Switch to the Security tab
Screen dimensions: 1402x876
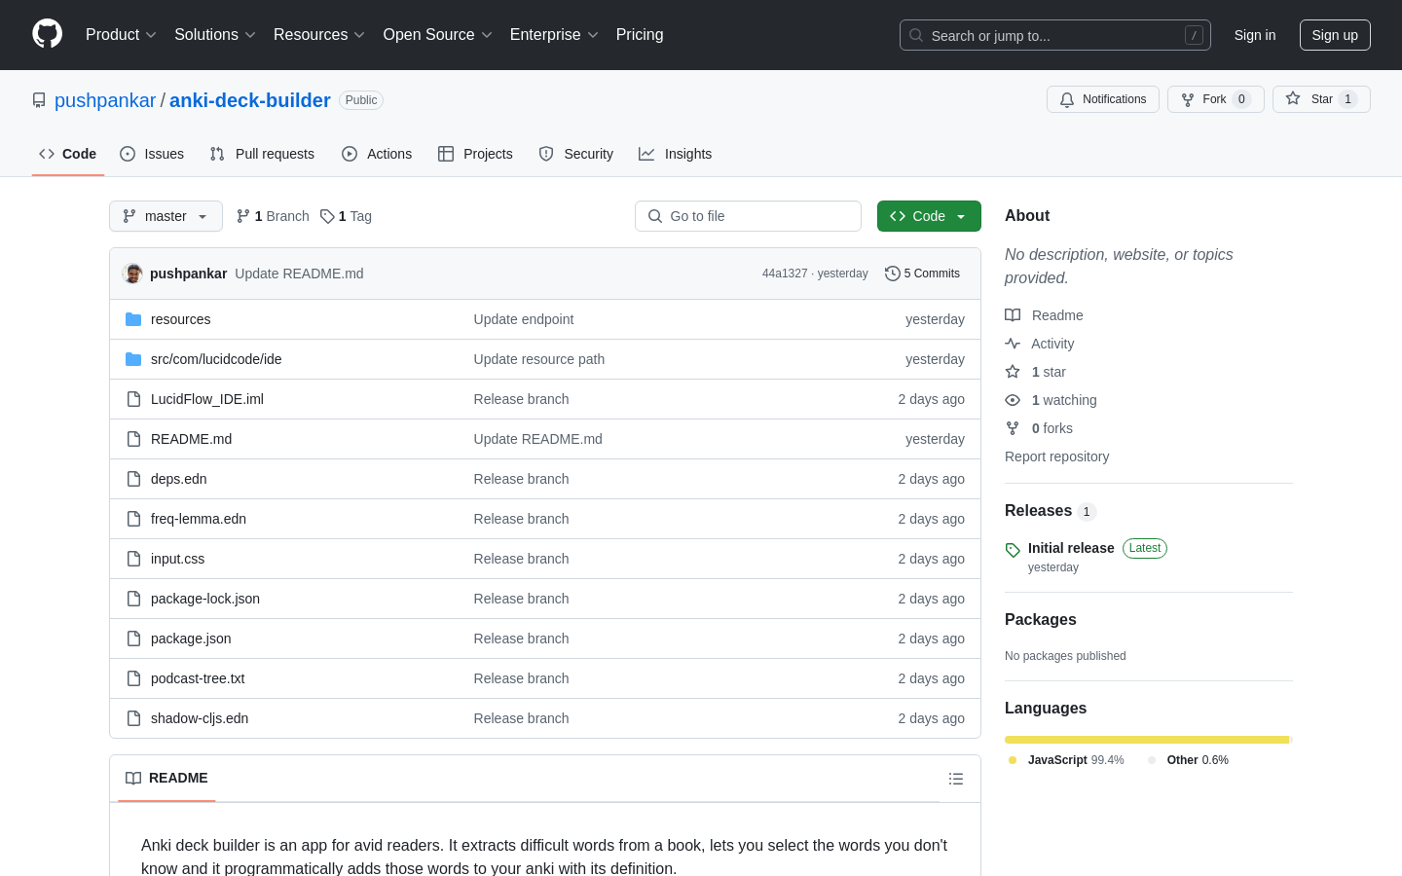[x=576, y=154]
